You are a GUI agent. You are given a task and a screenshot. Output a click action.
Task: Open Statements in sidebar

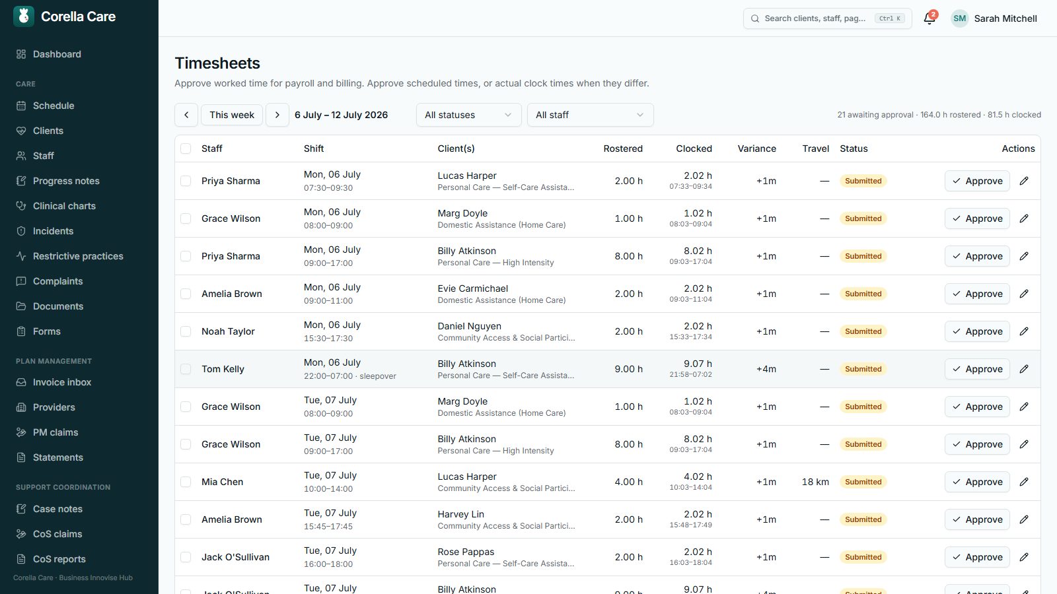coord(79,457)
